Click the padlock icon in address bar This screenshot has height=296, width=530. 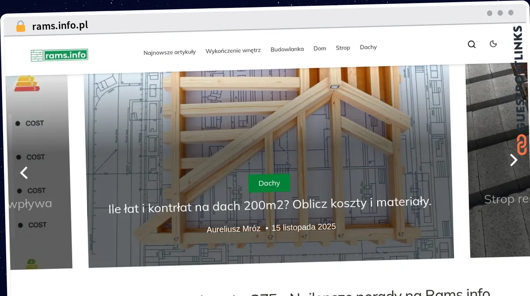coord(21,27)
